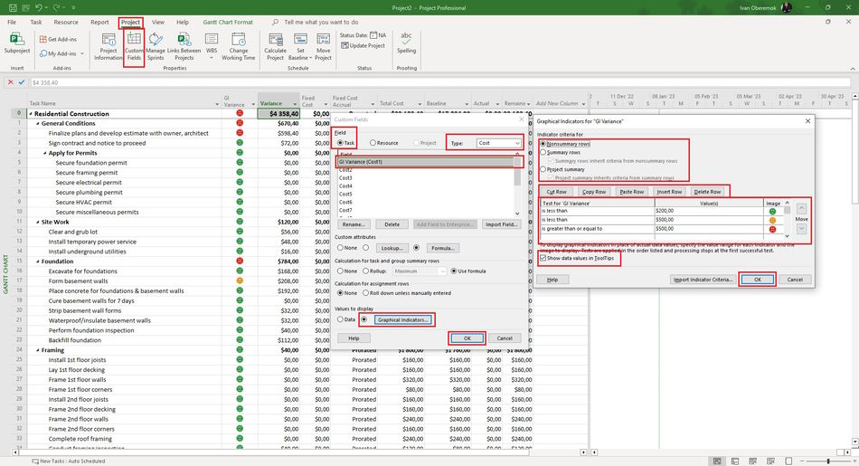Click Move Project icon
Screen dimensions: 859x466
point(323,47)
